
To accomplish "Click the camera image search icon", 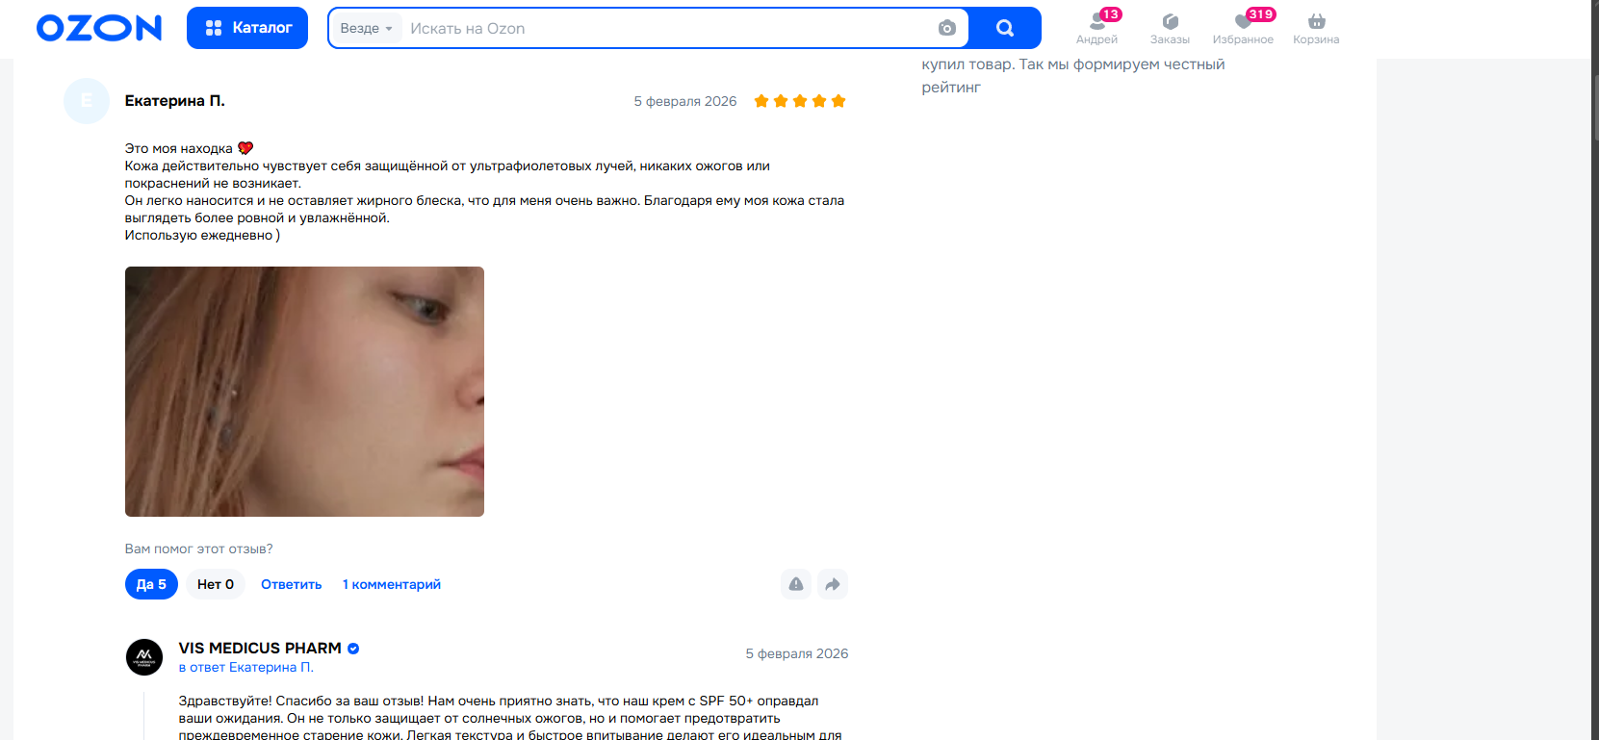I will (947, 28).
